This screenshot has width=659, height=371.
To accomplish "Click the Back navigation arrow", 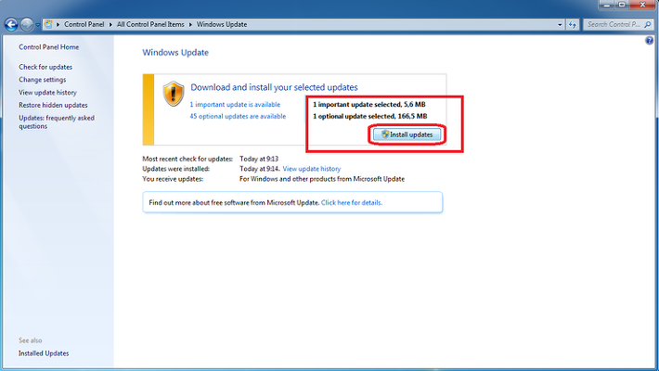I will point(11,24).
